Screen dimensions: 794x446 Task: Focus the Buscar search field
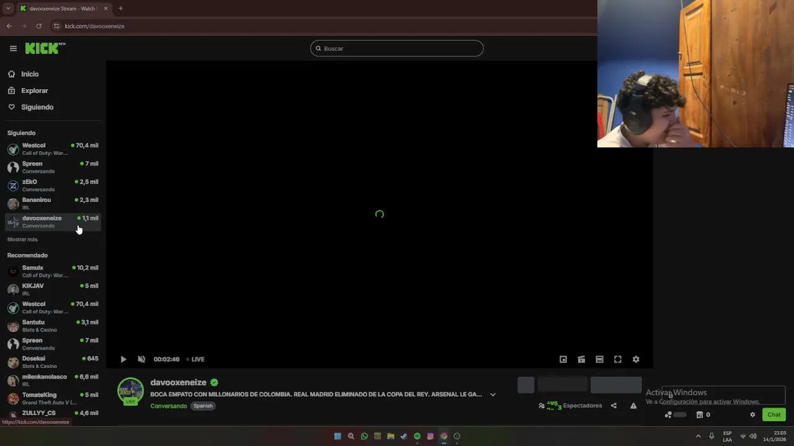tap(397, 48)
